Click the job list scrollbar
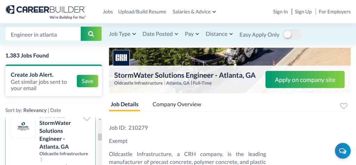 (100, 137)
